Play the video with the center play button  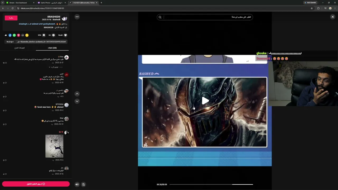pyautogui.click(x=205, y=101)
